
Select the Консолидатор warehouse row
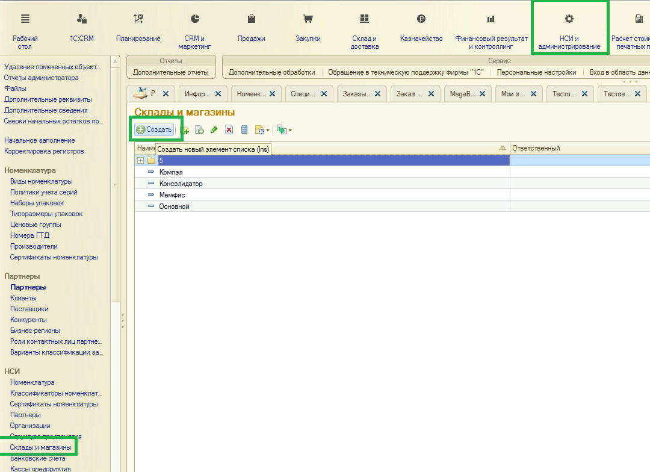click(181, 184)
